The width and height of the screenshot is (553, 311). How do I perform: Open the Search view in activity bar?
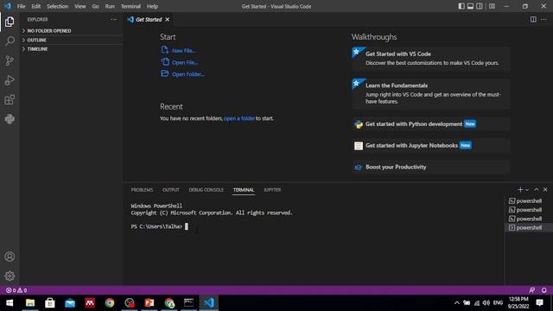(10, 41)
